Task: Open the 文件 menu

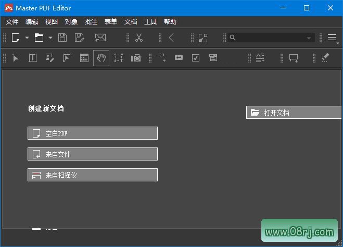Action: coord(12,22)
